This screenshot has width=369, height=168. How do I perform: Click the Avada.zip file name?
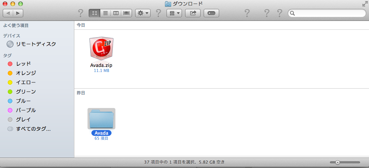click(x=101, y=65)
